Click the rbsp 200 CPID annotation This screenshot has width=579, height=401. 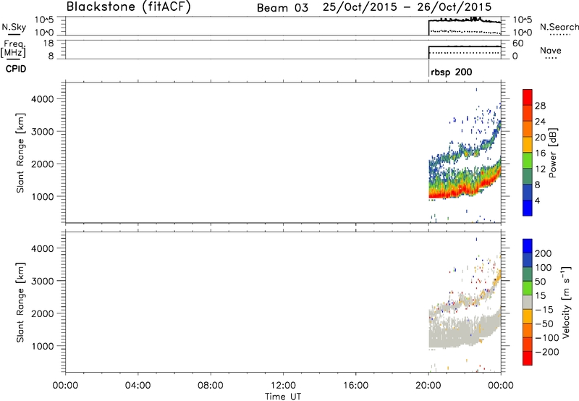coord(451,72)
